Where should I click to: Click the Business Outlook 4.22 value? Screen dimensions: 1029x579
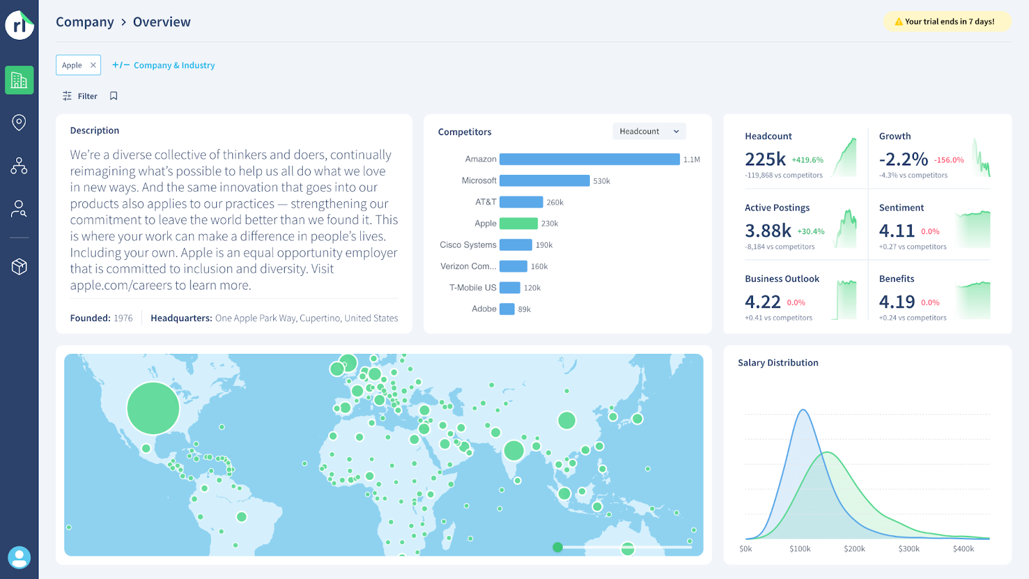[763, 302]
